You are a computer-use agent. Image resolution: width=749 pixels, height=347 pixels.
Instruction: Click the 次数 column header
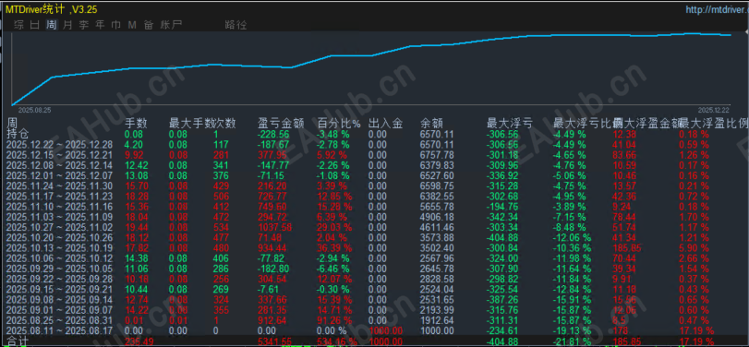[225, 123]
